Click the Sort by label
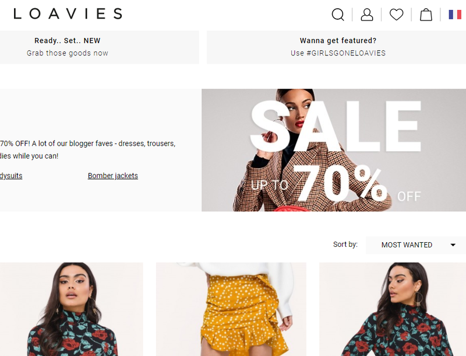Viewport: 466px width, 356px height. coord(345,245)
